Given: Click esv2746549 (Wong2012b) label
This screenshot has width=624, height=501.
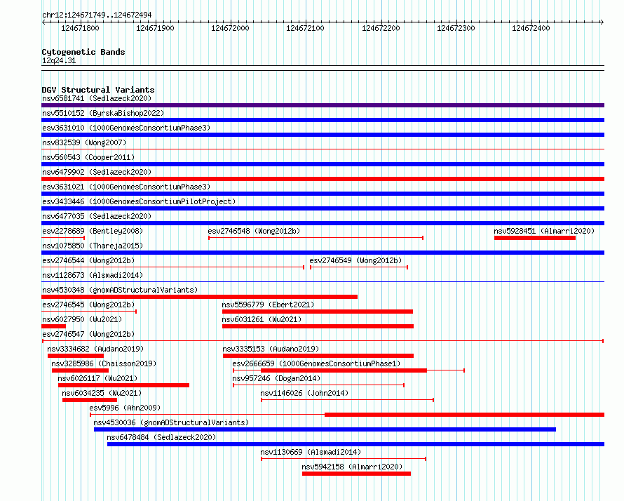Looking at the screenshot, I should [x=355, y=260].
